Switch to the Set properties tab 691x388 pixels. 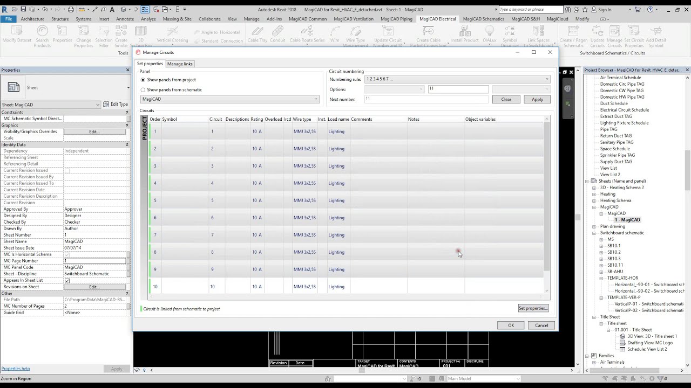point(150,64)
